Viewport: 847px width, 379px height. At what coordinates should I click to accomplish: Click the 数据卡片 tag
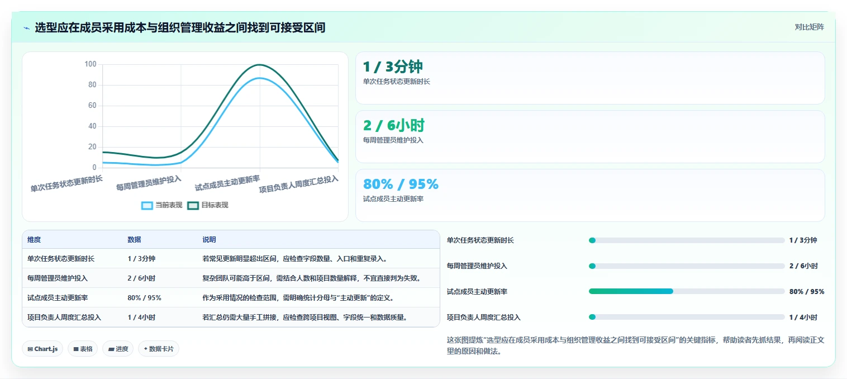click(x=159, y=349)
